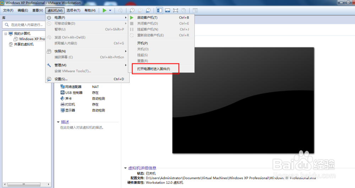Screen dimensions: 355x188
Task: Click the 声卡 device row
Action: tap(83, 99)
